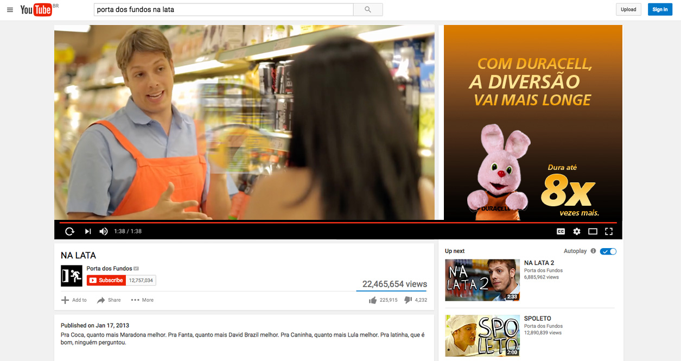The height and width of the screenshot is (361, 681).
Task: Click the Sign in button
Action: [x=660, y=9]
